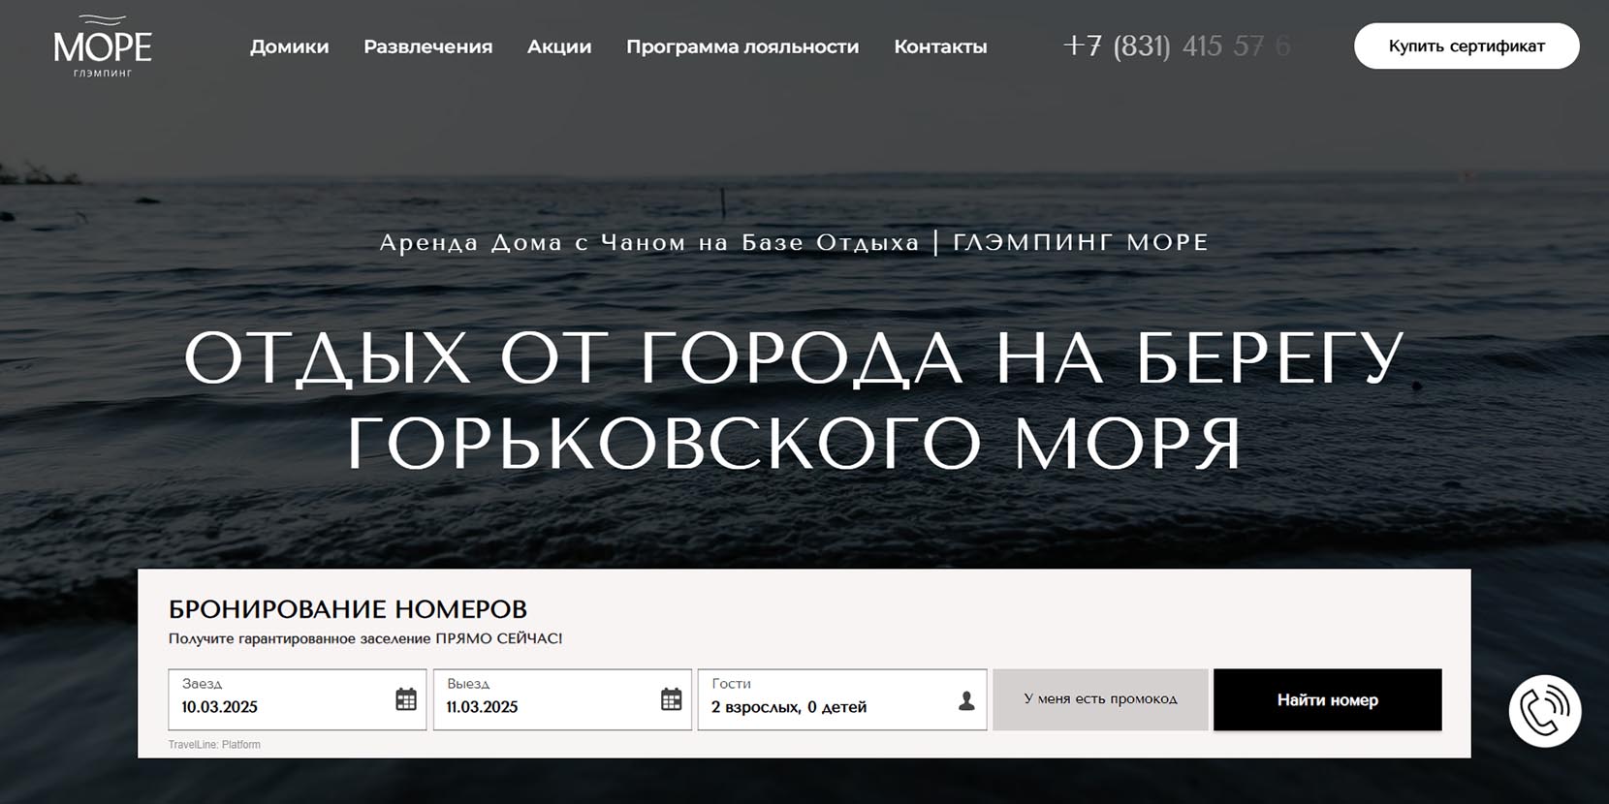Open the calendar icon in Заезд field
Viewport: 1609px width, 804px height.
(406, 699)
